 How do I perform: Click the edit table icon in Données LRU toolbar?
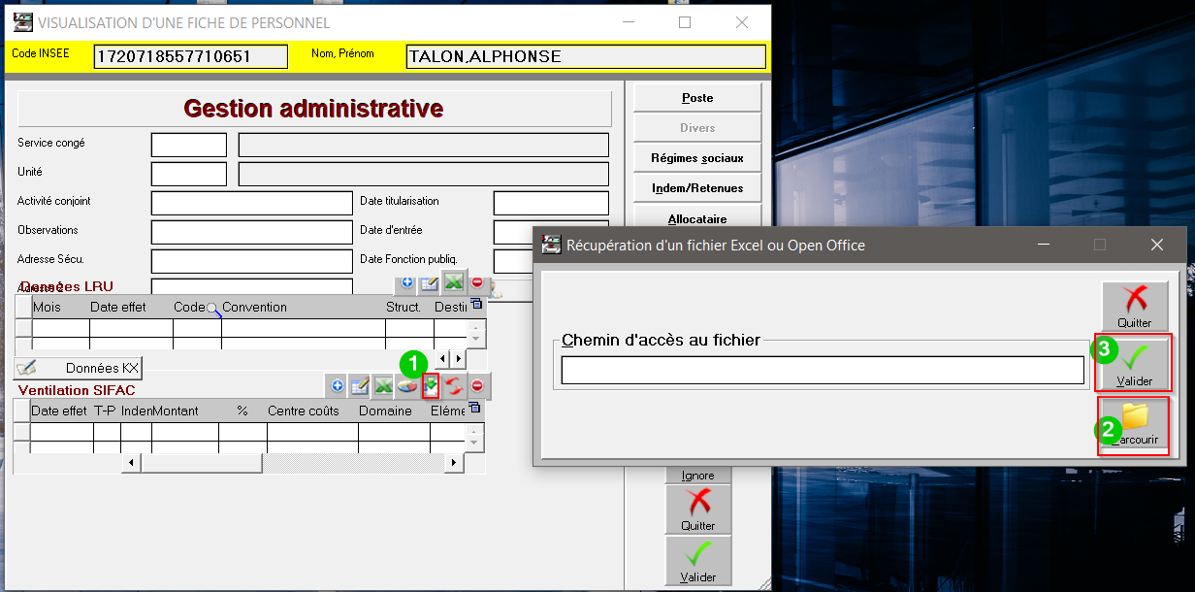pos(430,283)
